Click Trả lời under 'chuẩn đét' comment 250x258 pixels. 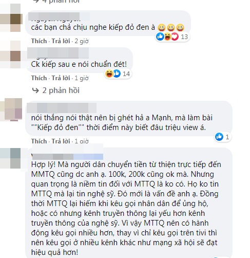tap(61, 78)
